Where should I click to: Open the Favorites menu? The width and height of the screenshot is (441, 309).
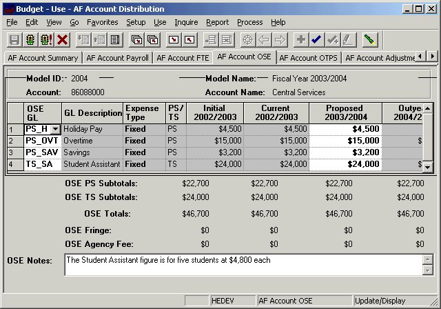click(102, 22)
